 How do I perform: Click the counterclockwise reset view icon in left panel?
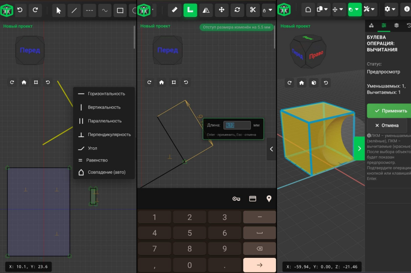(x=48, y=82)
